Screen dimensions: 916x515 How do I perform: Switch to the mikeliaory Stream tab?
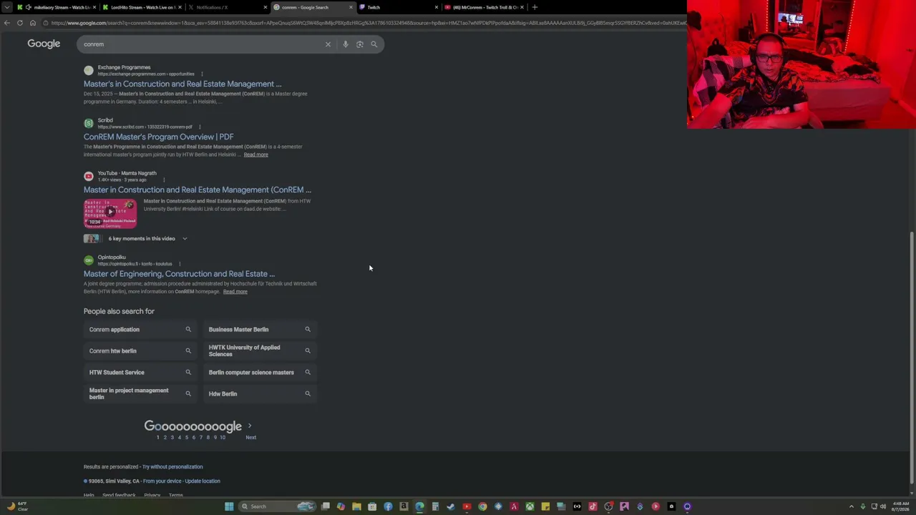[56, 7]
